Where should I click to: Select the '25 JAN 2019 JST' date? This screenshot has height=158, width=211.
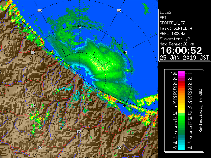(x=184, y=58)
